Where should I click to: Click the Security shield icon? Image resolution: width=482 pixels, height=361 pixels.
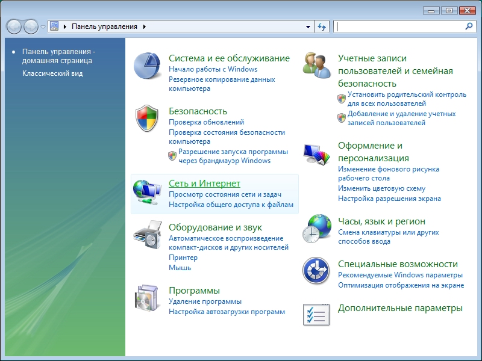pyautogui.click(x=147, y=118)
